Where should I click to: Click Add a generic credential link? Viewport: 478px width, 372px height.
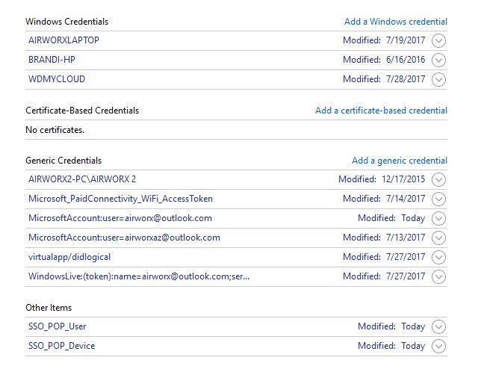400,161
